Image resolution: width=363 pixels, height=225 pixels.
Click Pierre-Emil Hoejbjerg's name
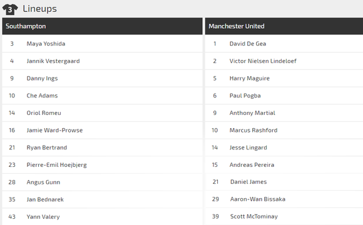pos(56,165)
